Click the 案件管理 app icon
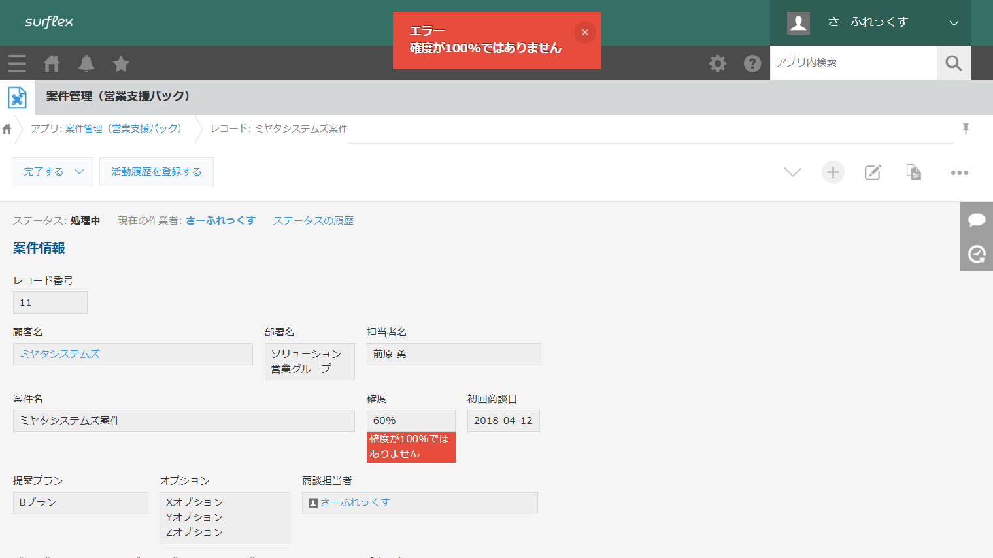This screenshot has height=558, width=993. (16, 97)
